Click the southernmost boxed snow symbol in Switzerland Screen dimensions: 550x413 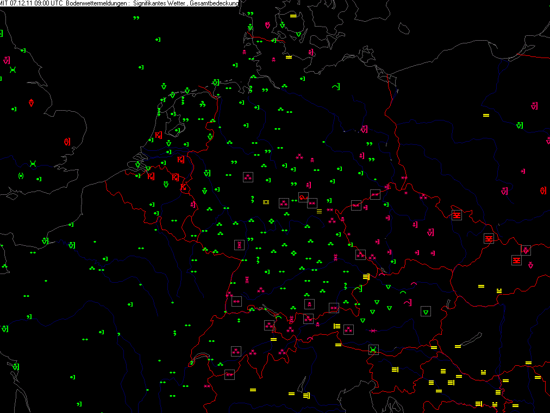click(229, 374)
